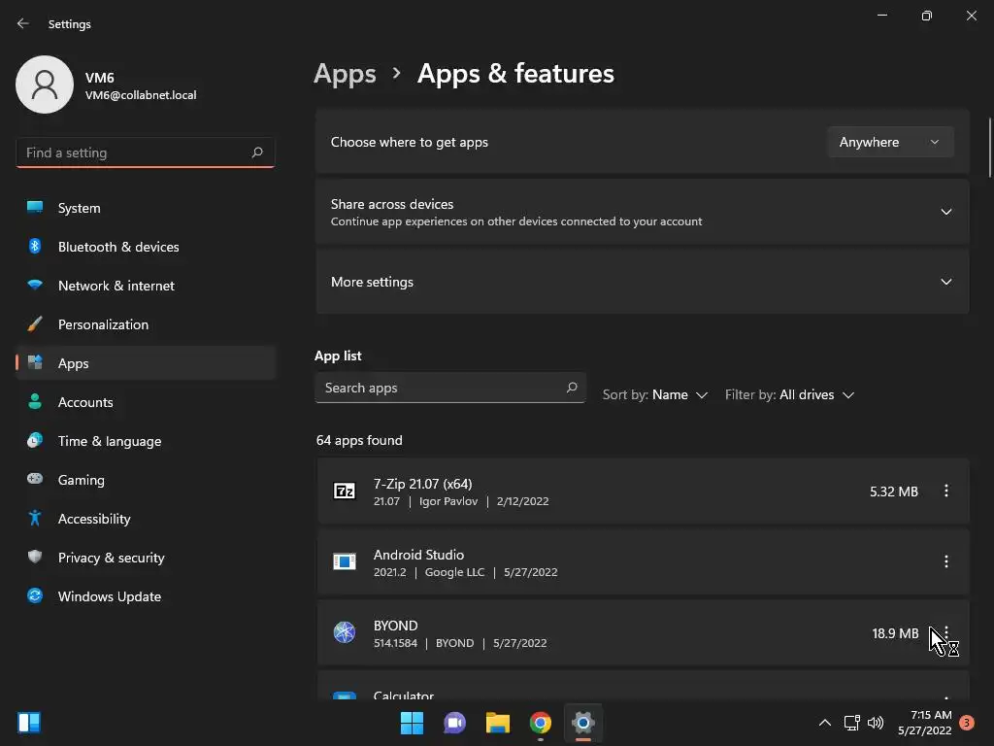
Task: Click the search magnifier in Search apps
Action: point(572,388)
